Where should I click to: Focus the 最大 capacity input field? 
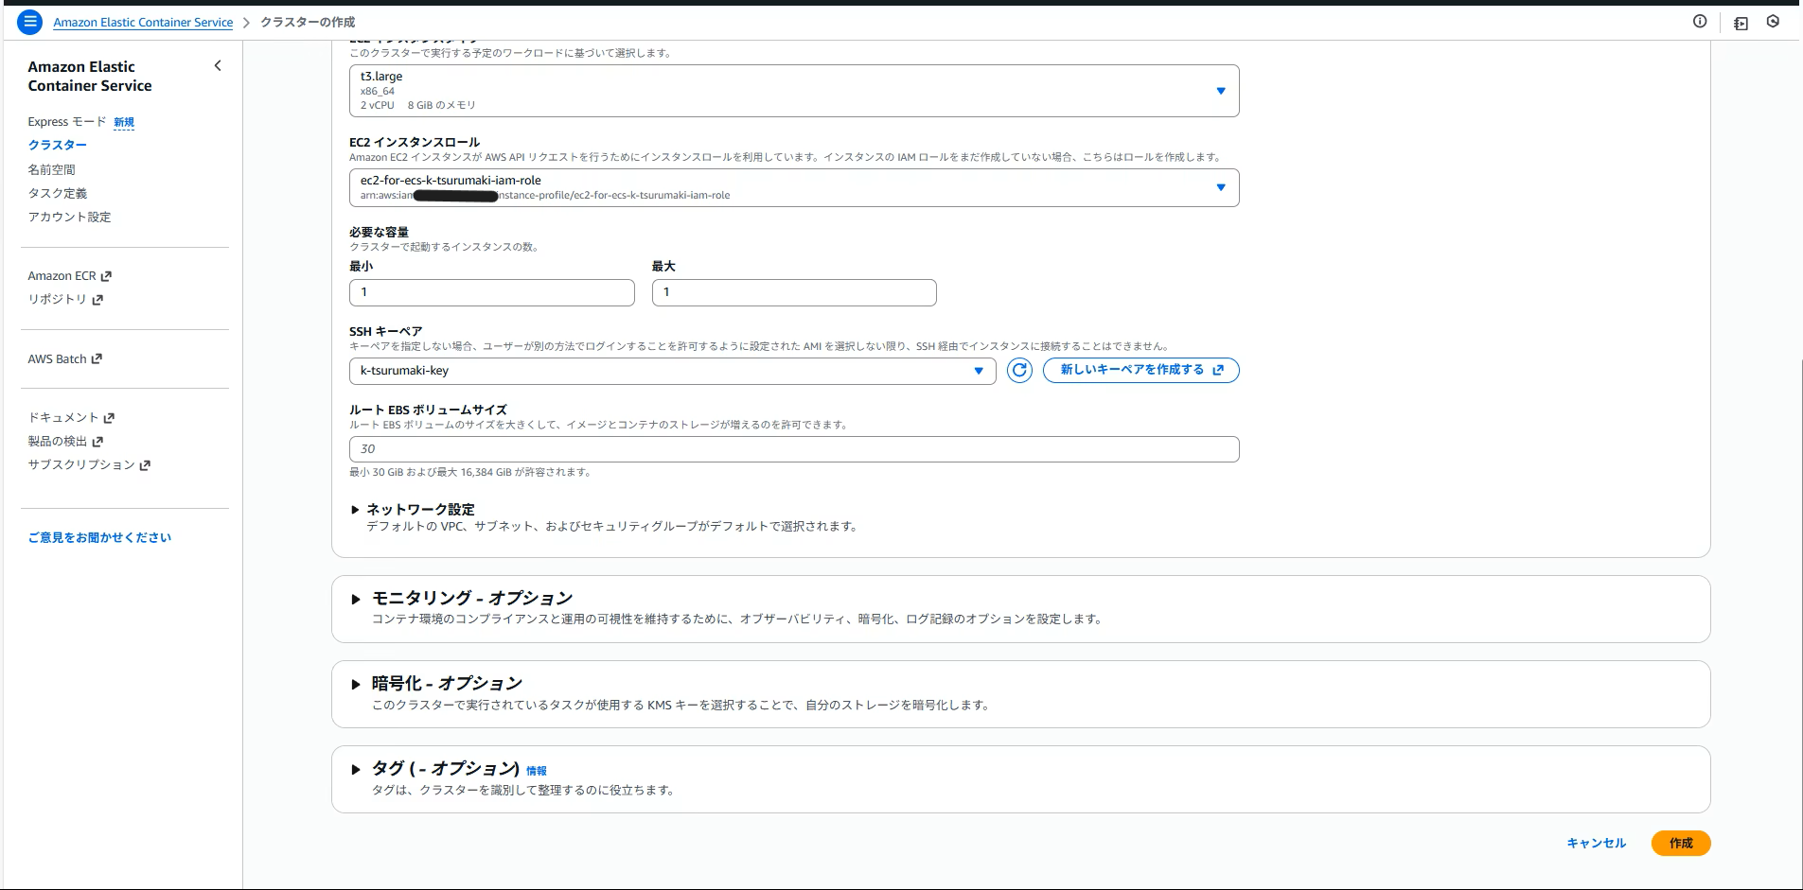coord(794,292)
